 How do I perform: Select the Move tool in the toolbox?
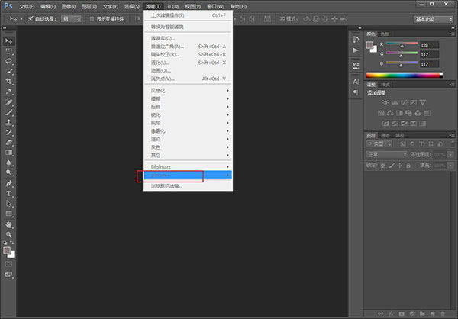tap(9, 40)
